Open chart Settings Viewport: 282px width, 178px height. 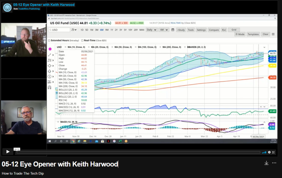coord(201,30)
